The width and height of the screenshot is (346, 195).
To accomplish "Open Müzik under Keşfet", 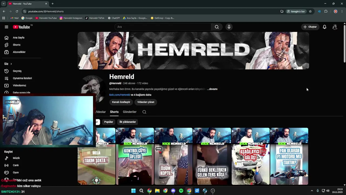I will (x=16, y=158).
